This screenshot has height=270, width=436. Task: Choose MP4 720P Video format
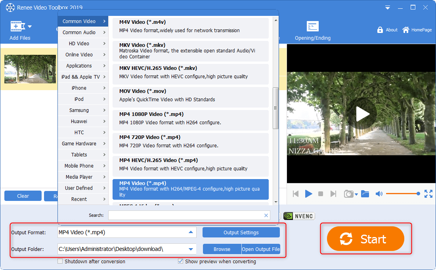[x=191, y=143]
